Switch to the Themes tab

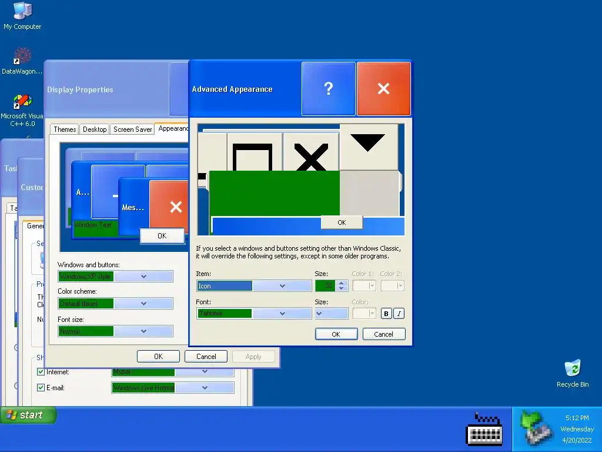pos(65,129)
